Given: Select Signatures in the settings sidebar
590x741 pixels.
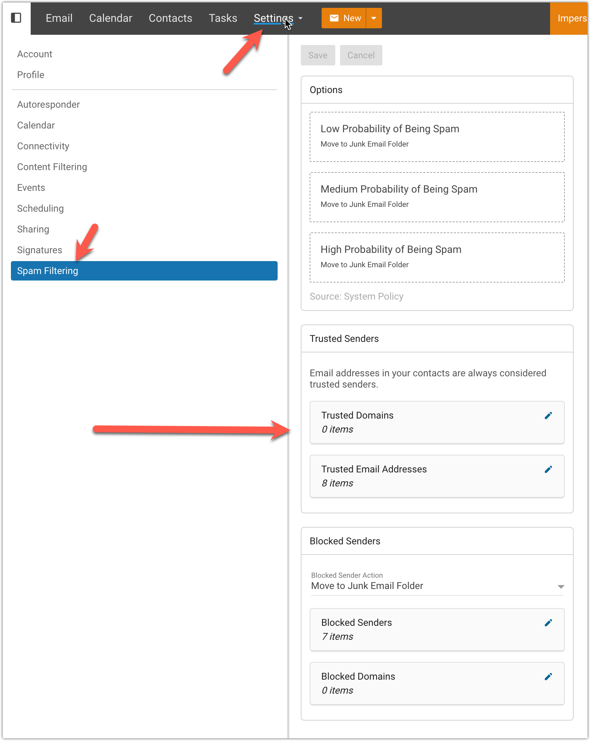Looking at the screenshot, I should point(39,250).
